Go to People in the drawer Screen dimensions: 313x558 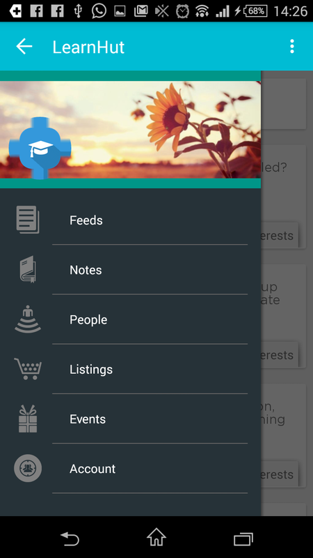pyautogui.click(x=130, y=319)
